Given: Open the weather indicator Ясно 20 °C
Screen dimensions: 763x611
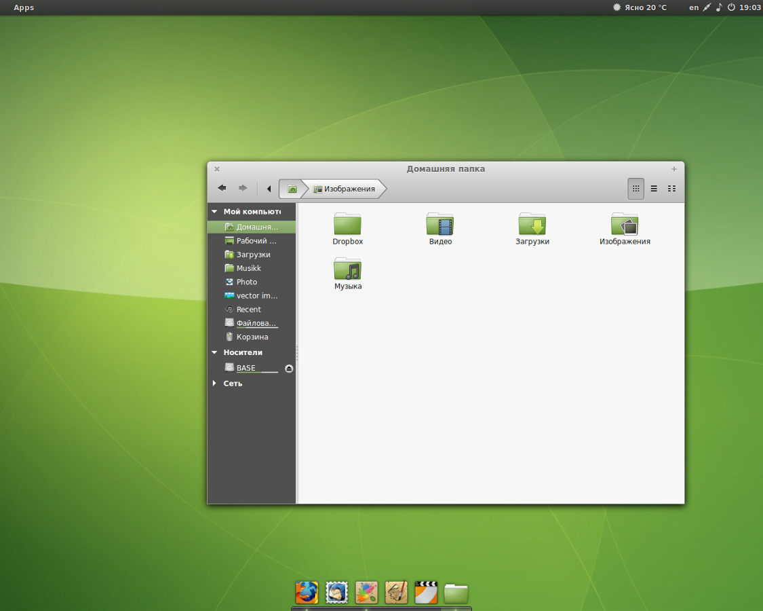Looking at the screenshot, I should (640, 7).
